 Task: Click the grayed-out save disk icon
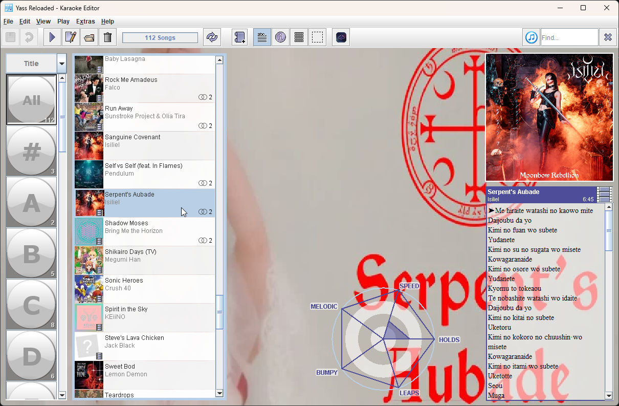coord(10,37)
